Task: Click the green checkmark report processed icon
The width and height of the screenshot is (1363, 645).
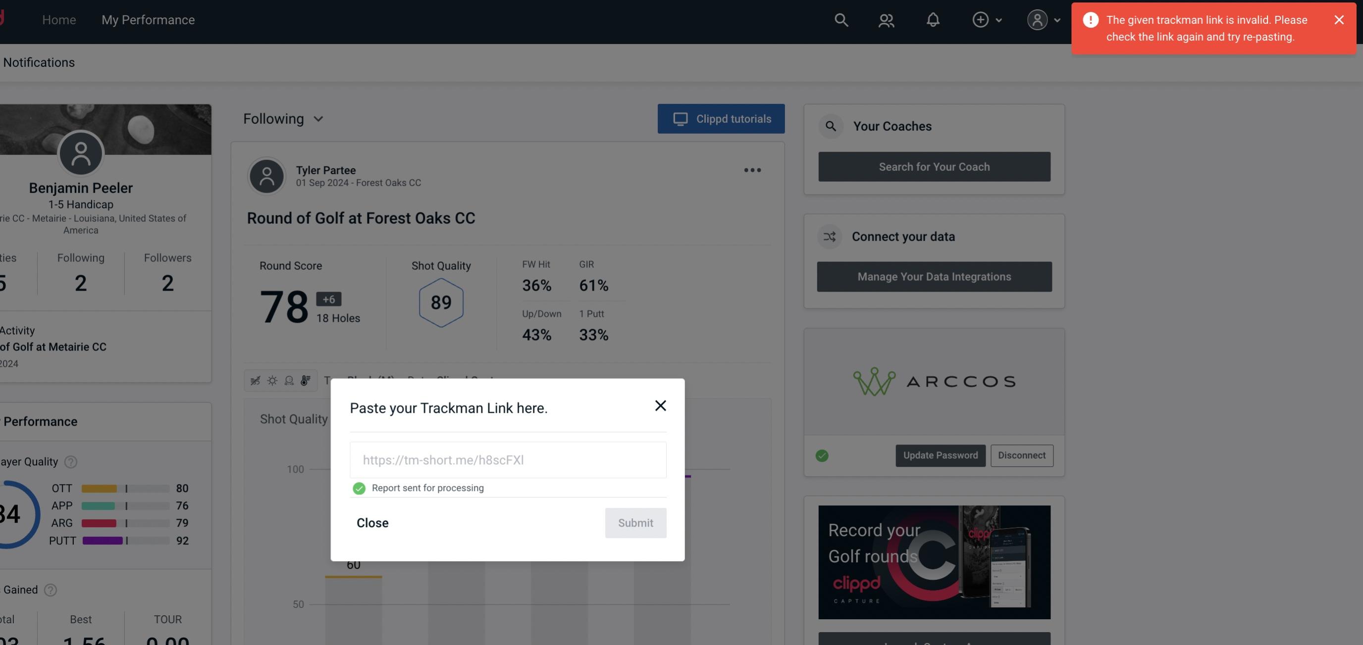Action: click(358, 488)
